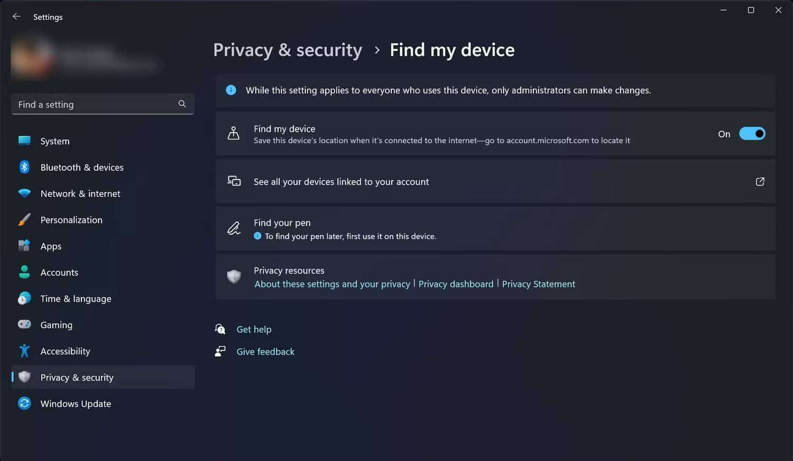Select the Gaming controller icon

(24, 325)
